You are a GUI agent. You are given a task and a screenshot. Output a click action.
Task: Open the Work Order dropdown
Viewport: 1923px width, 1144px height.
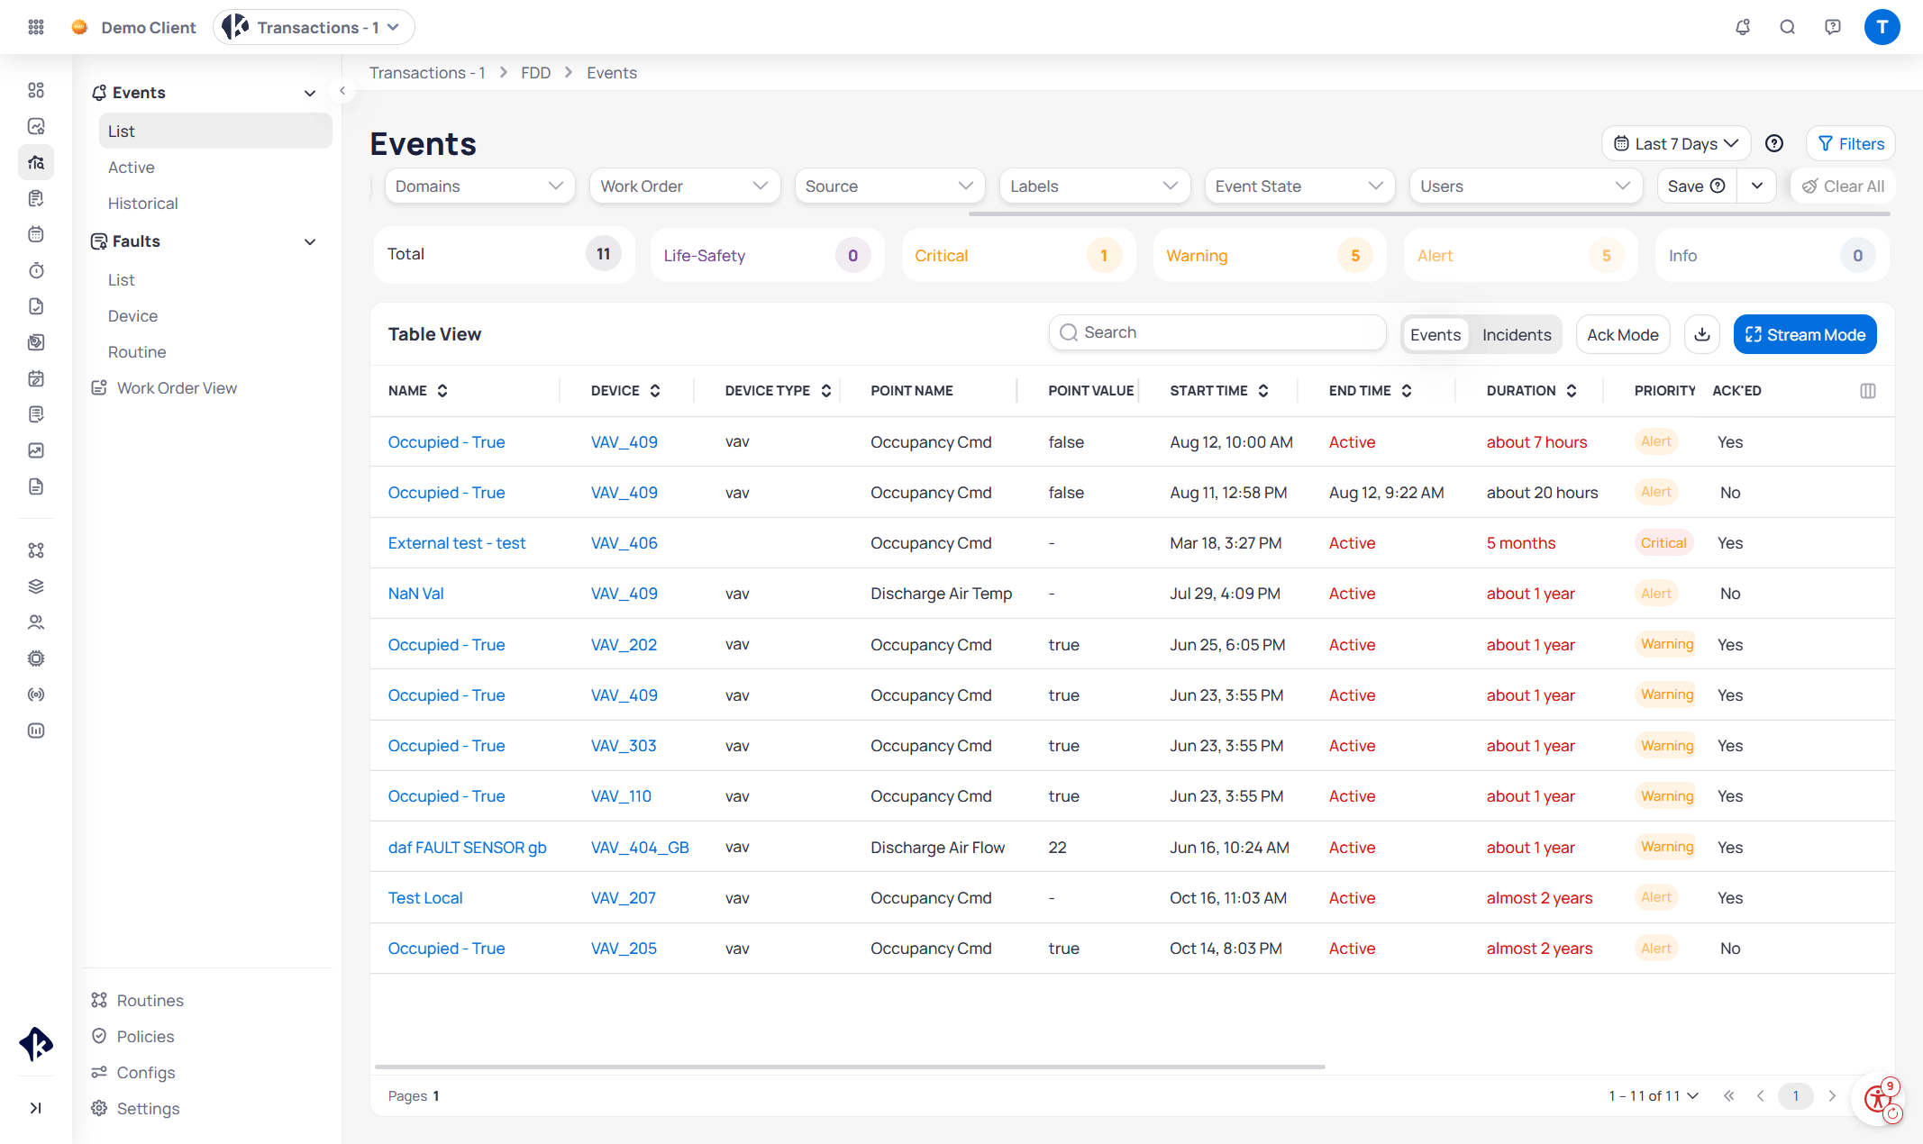685,186
